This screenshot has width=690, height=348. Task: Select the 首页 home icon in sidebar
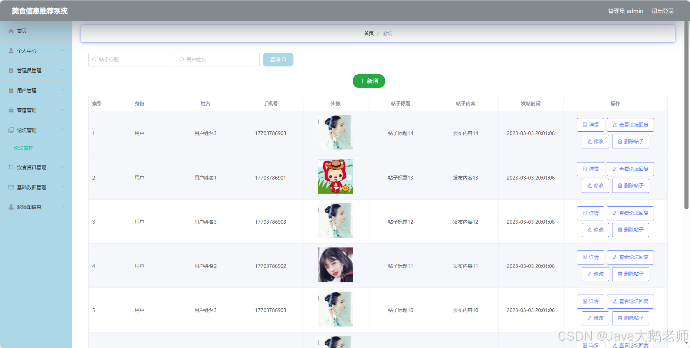(11, 31)
